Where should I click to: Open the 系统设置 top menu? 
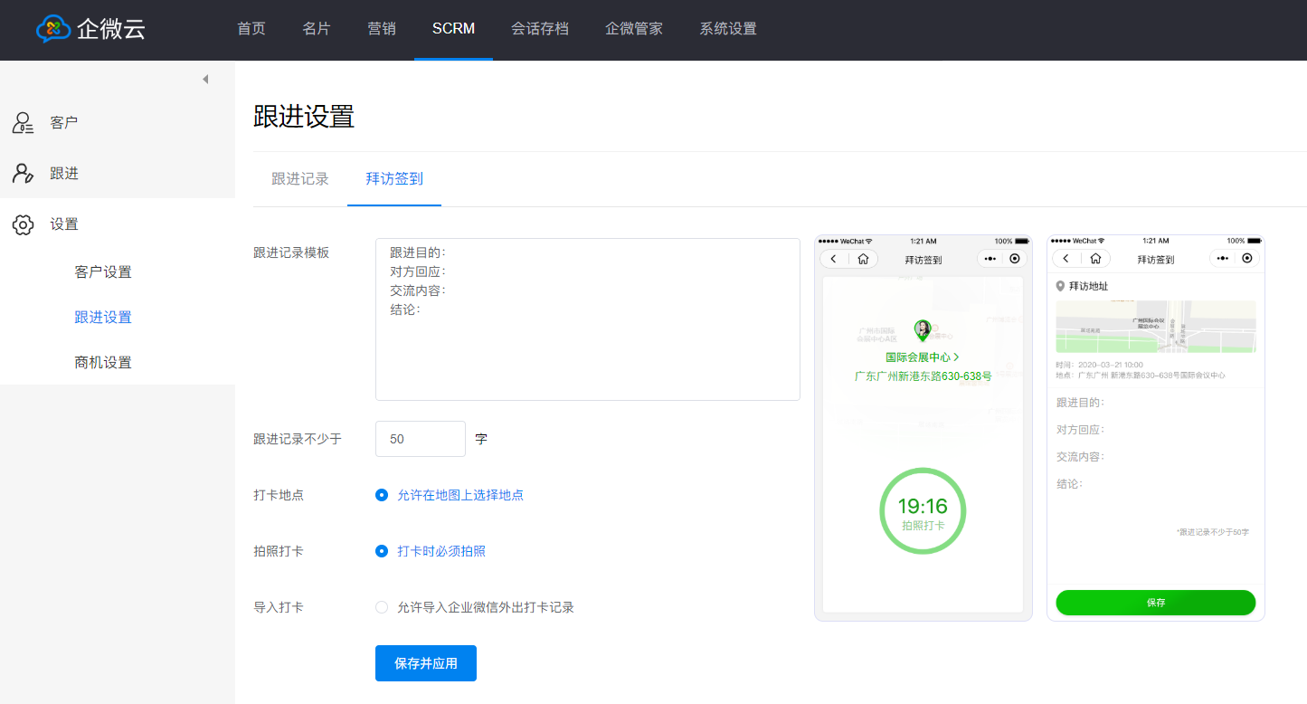click(727, 29)
